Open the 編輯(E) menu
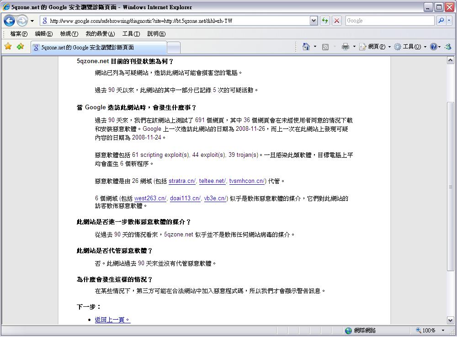This screenshot has width=457, height=337. 44,34
